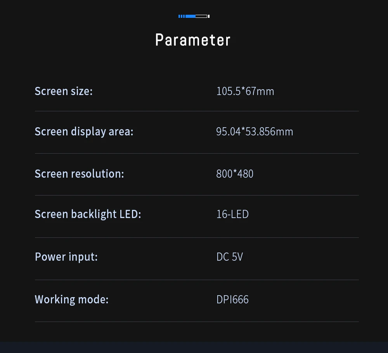388x353 pixels.
Task: Click the DPI666 value
Action: coord(232,299)
